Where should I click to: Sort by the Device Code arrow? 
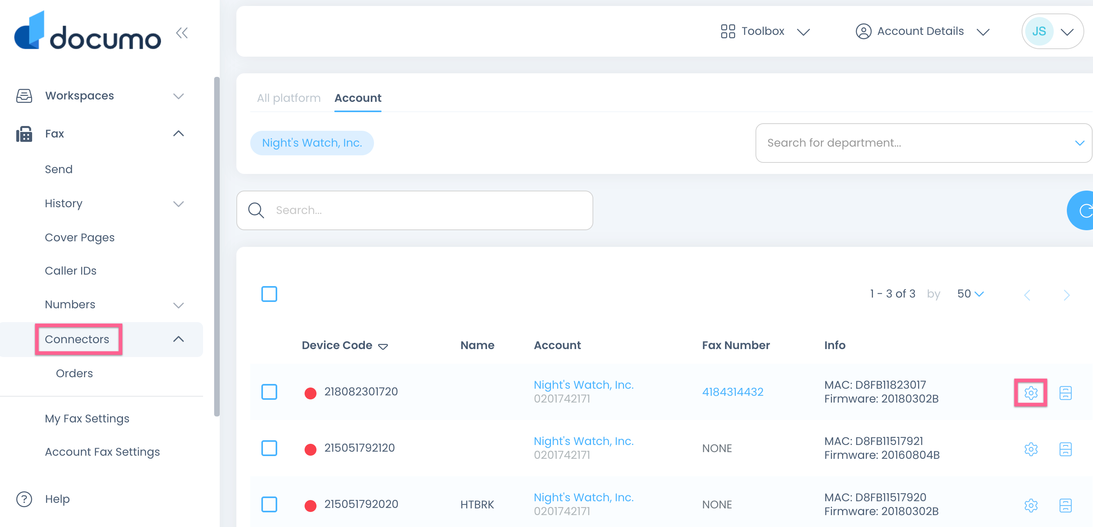click(x=383, y=346)
